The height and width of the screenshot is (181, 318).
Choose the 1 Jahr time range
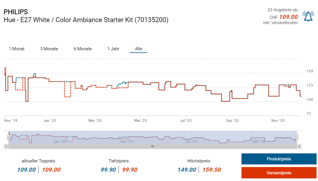[113, 49]
